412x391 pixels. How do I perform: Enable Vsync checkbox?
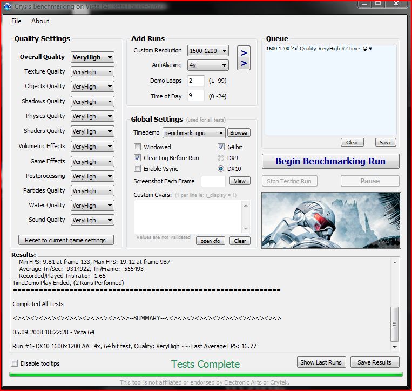pos(137,168)
